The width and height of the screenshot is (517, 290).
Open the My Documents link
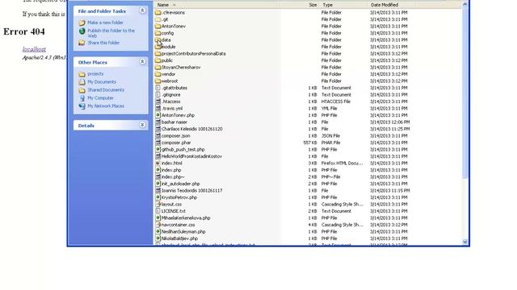click(102, 82)
